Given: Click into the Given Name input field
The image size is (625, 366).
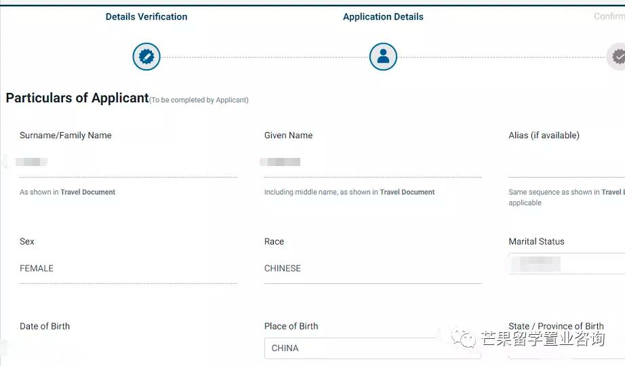Looking at the screenshot, I should (372, 163).
